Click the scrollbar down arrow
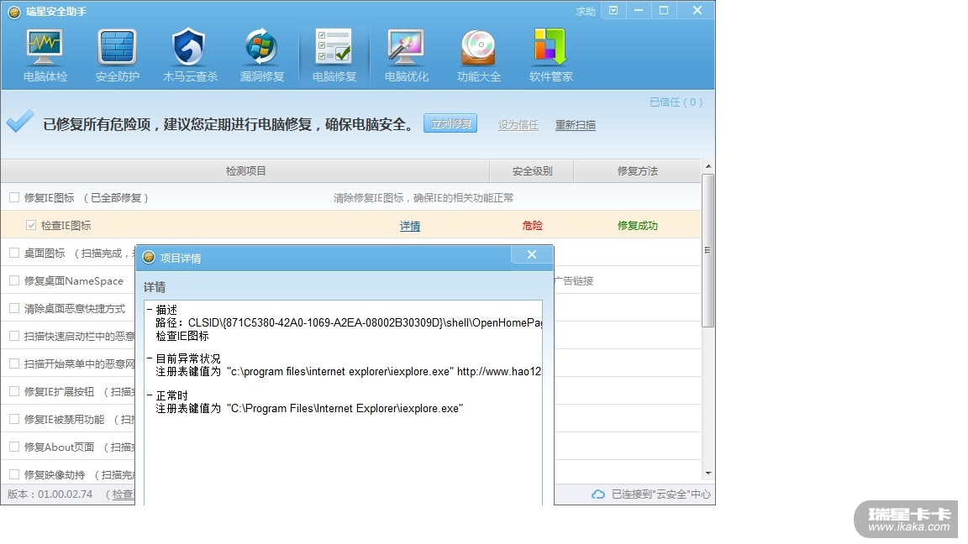Screen dimensions: 968x544 click(x=708, y=473)
